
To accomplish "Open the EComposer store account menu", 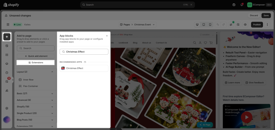I will (x=260, y=5).
